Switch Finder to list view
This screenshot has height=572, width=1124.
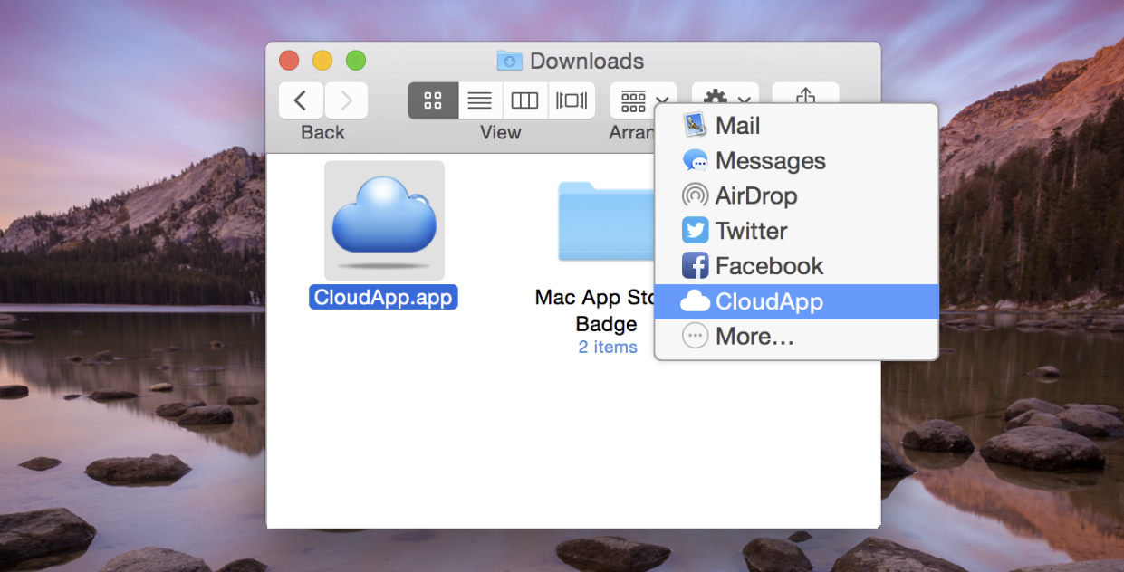479,100
